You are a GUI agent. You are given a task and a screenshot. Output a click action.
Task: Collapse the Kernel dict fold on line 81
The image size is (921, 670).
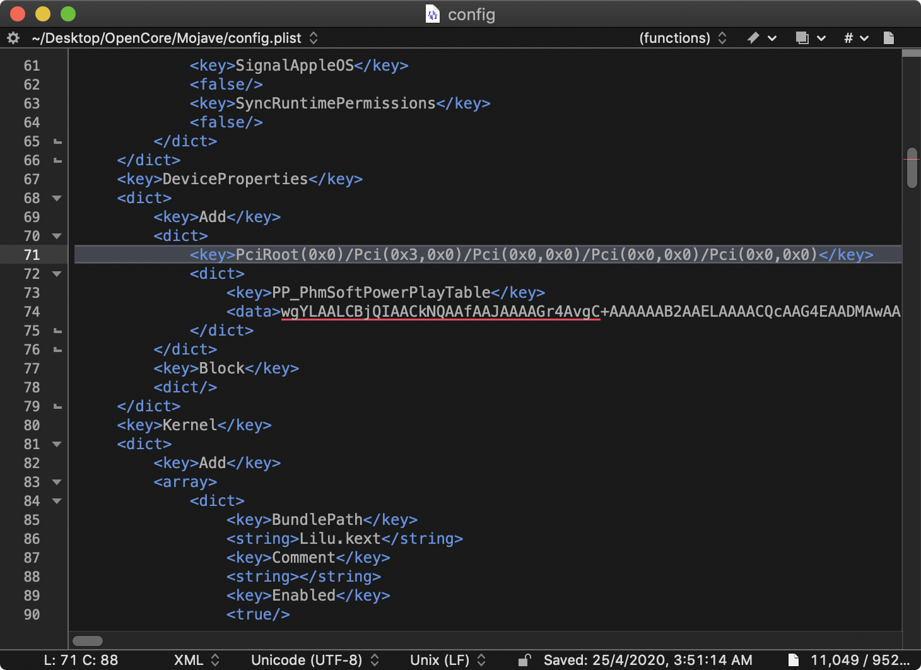[x=57, y=444]
